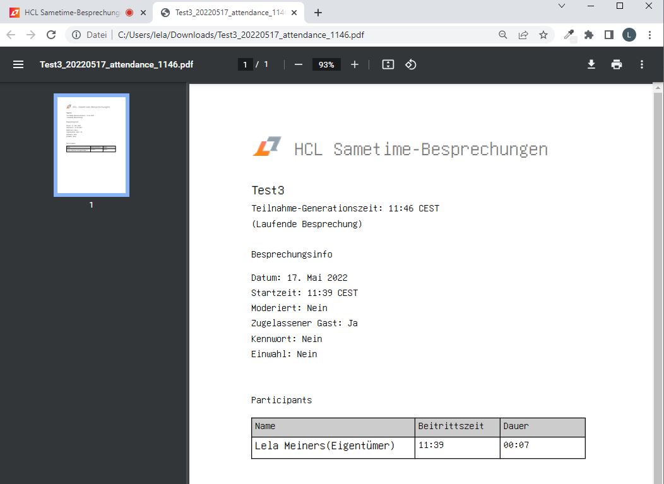
Task: Open the browser side panel
Action: pos(609,35)
